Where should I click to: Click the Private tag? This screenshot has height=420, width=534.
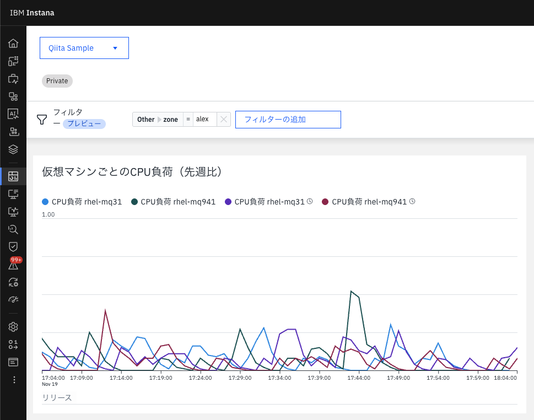[x=57, y=81]
